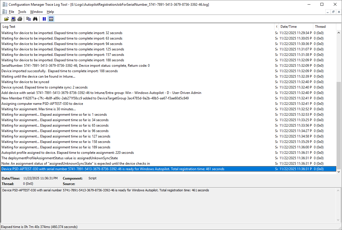This screenshot has width=342, height=230.
Task: Select the 'Add device with serial' row
Action: (x=168, y=93)
